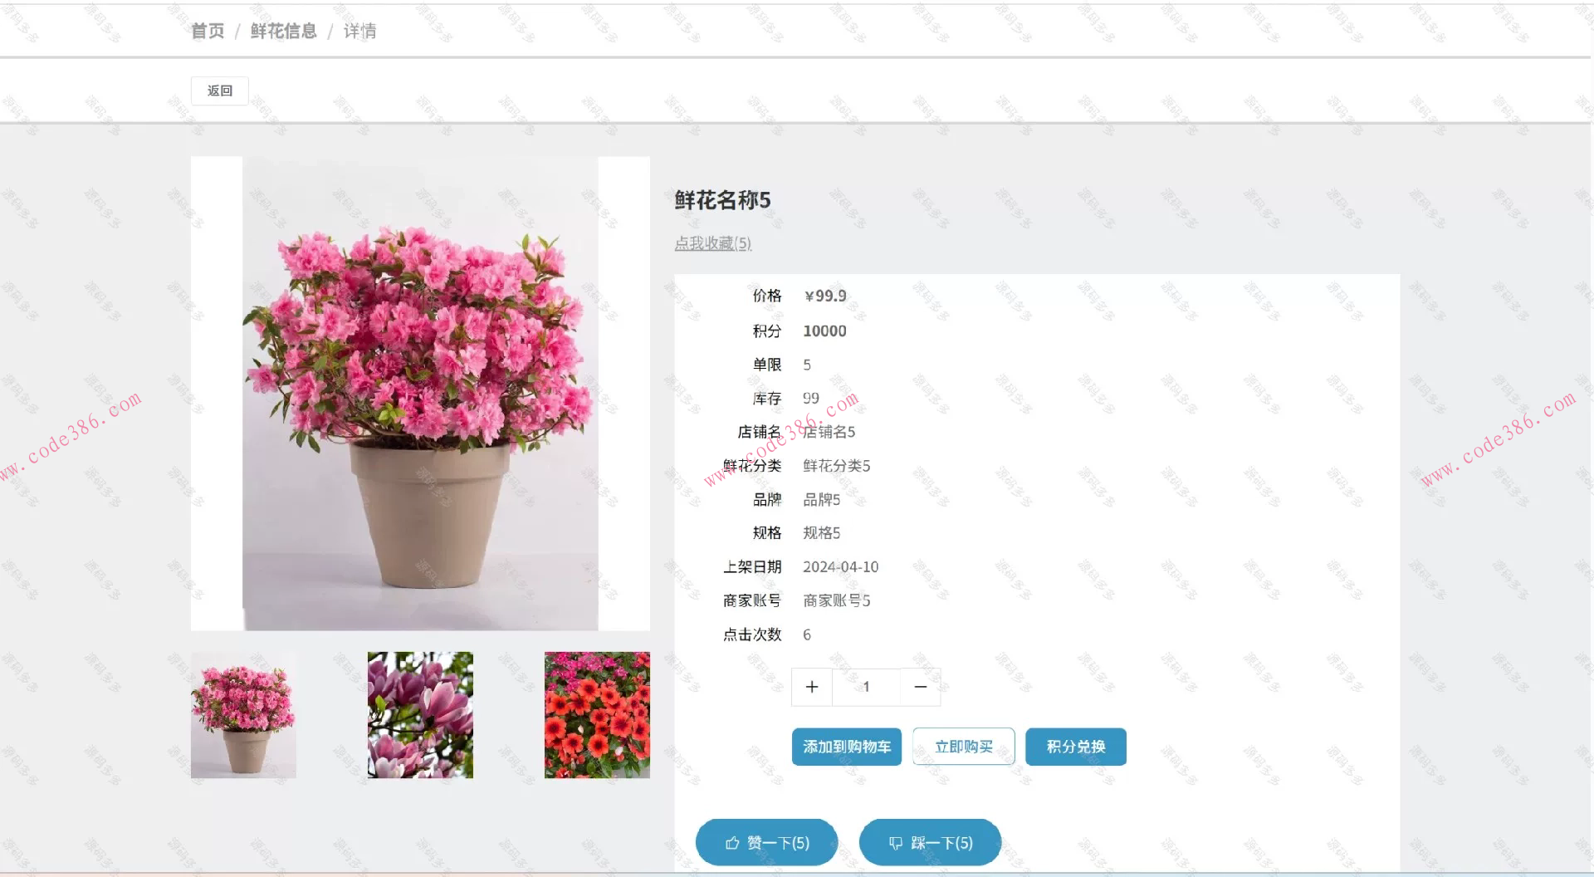Click the thumbs-down icon on 踩一下 button
The height and width of the screenshot is (877, 1594).
click(895, 843)
